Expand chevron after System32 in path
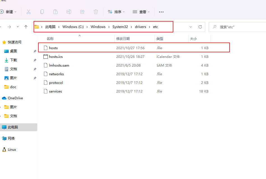This screenshot has height=179, width=266. (x=131, y=27)
